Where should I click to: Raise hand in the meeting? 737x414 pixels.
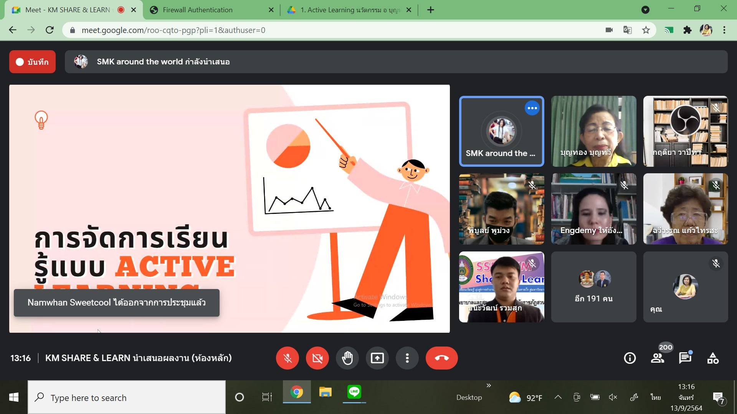(x=347, y=358)
